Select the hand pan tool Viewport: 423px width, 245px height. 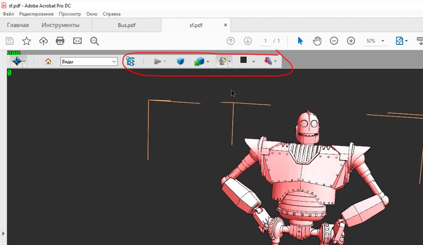317,41
